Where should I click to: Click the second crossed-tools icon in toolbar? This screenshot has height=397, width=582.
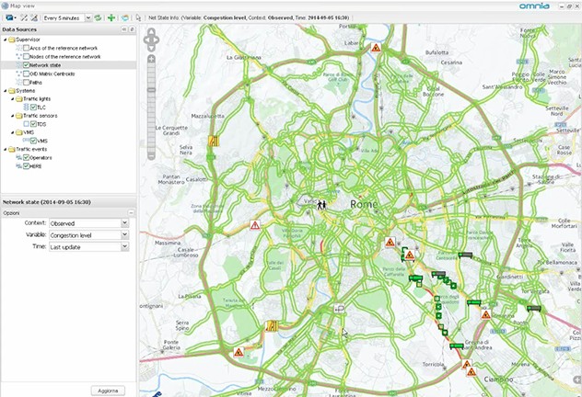[34, 17]
